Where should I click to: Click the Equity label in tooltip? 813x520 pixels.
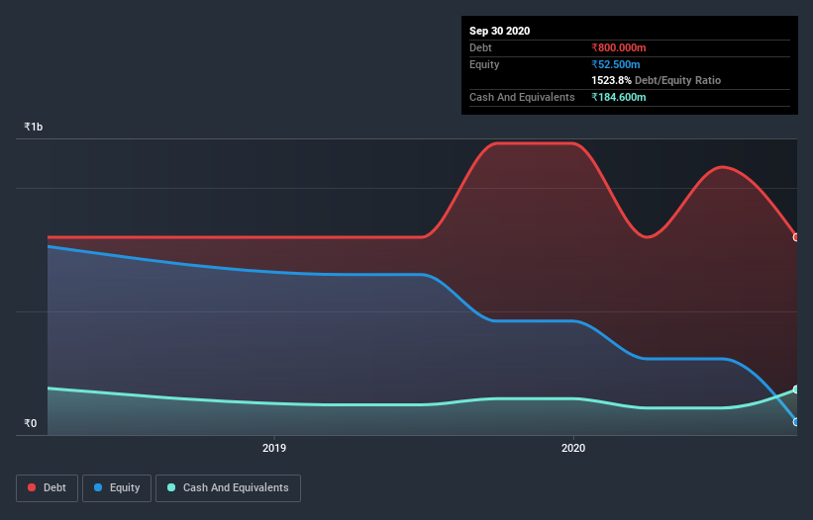tap(484, 64)
